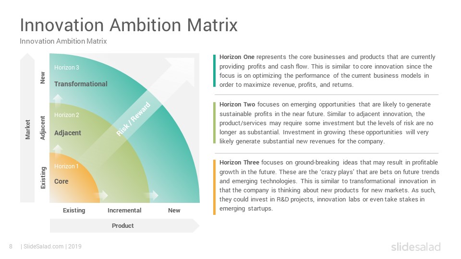Select the green bar beside Horizon Two
461x259 pixels.
point(214,123)
